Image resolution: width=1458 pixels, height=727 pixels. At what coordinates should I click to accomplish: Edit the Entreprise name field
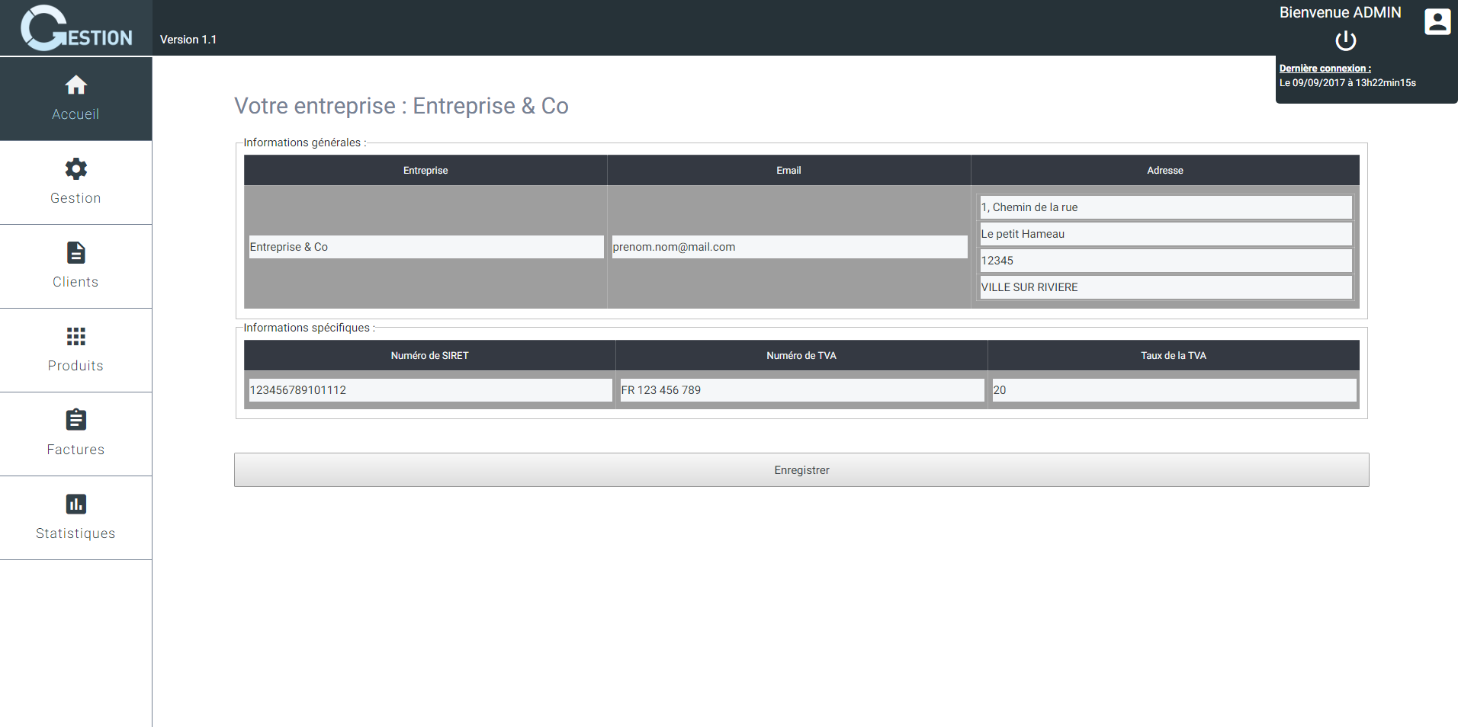coord(426,247)
